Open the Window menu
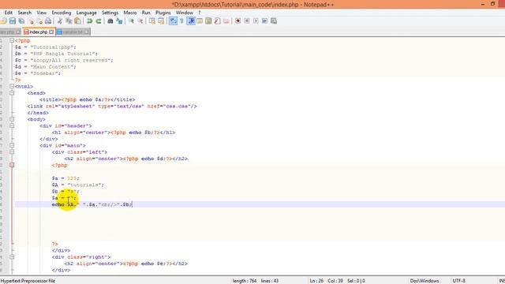The height and width of the screenshot is (284, 505). (184, 13)
